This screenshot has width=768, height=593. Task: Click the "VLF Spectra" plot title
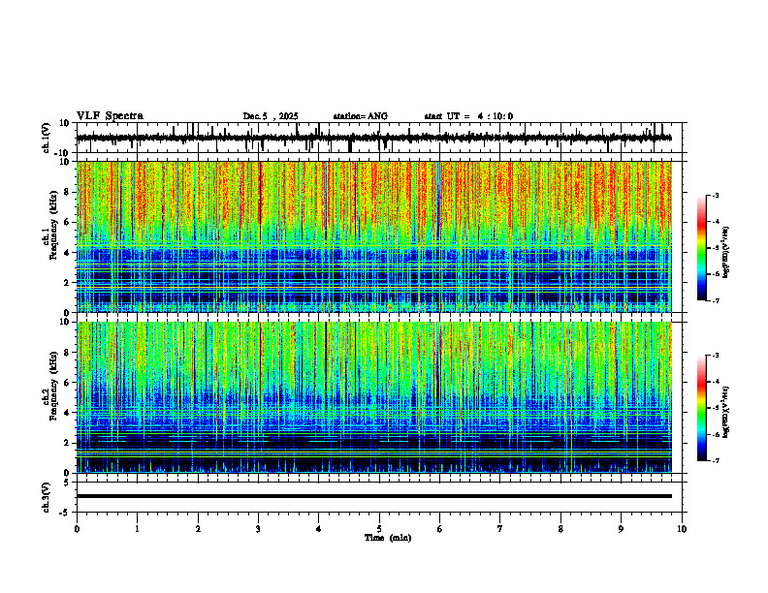tap(110, 116)
